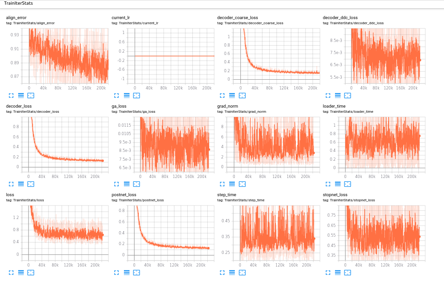Fit stopnet_loss chart domain to data
The width and height of the screenshot is (444, 281).
click(347, 272)
